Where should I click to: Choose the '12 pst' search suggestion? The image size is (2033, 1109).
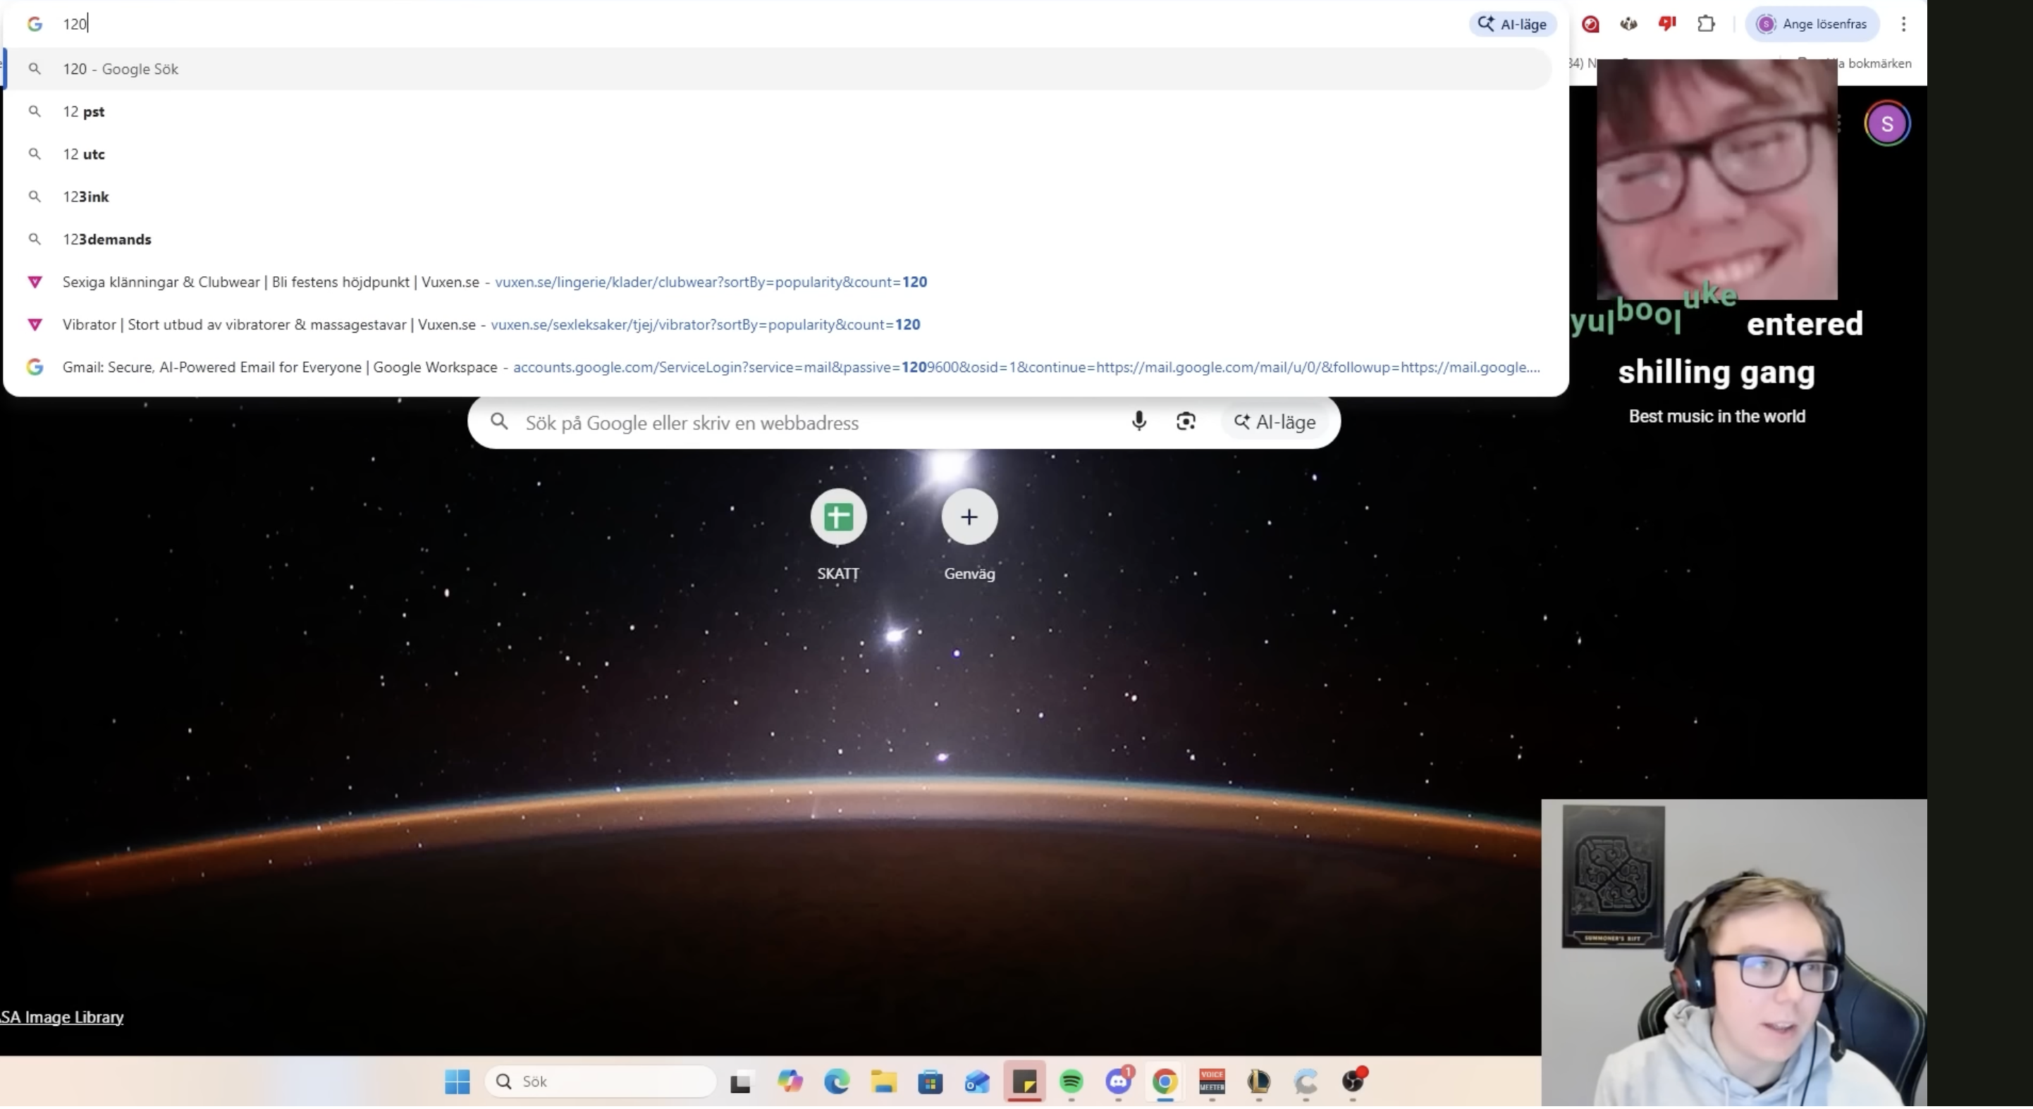coord(84,111)
